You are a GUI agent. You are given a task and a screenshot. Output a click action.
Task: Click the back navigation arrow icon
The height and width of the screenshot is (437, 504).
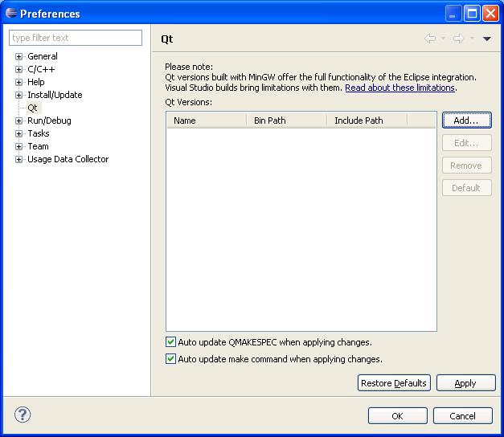[430, 39]
